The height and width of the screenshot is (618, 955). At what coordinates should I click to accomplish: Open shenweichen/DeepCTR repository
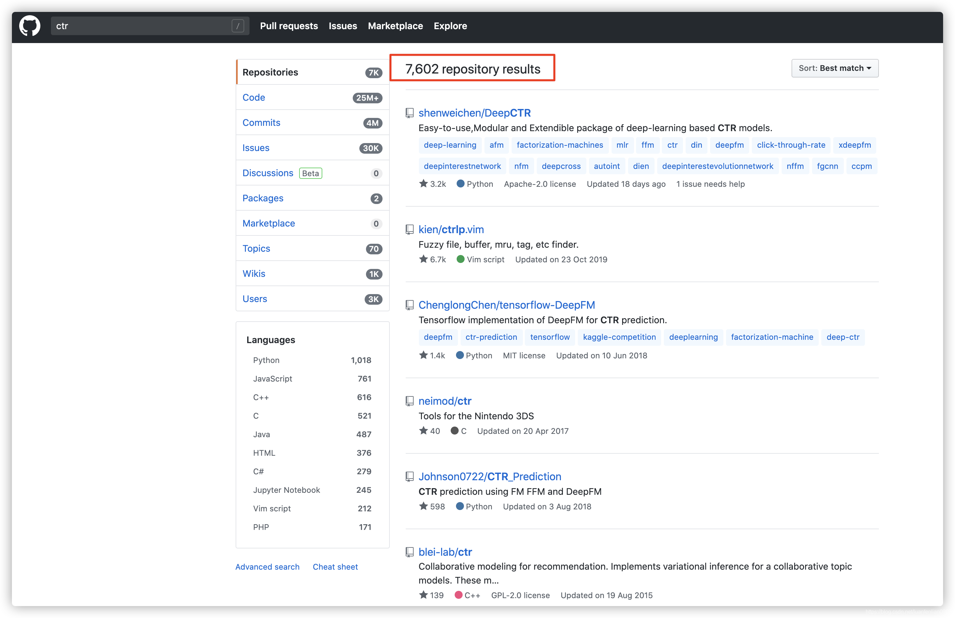[x=475, y=113]
